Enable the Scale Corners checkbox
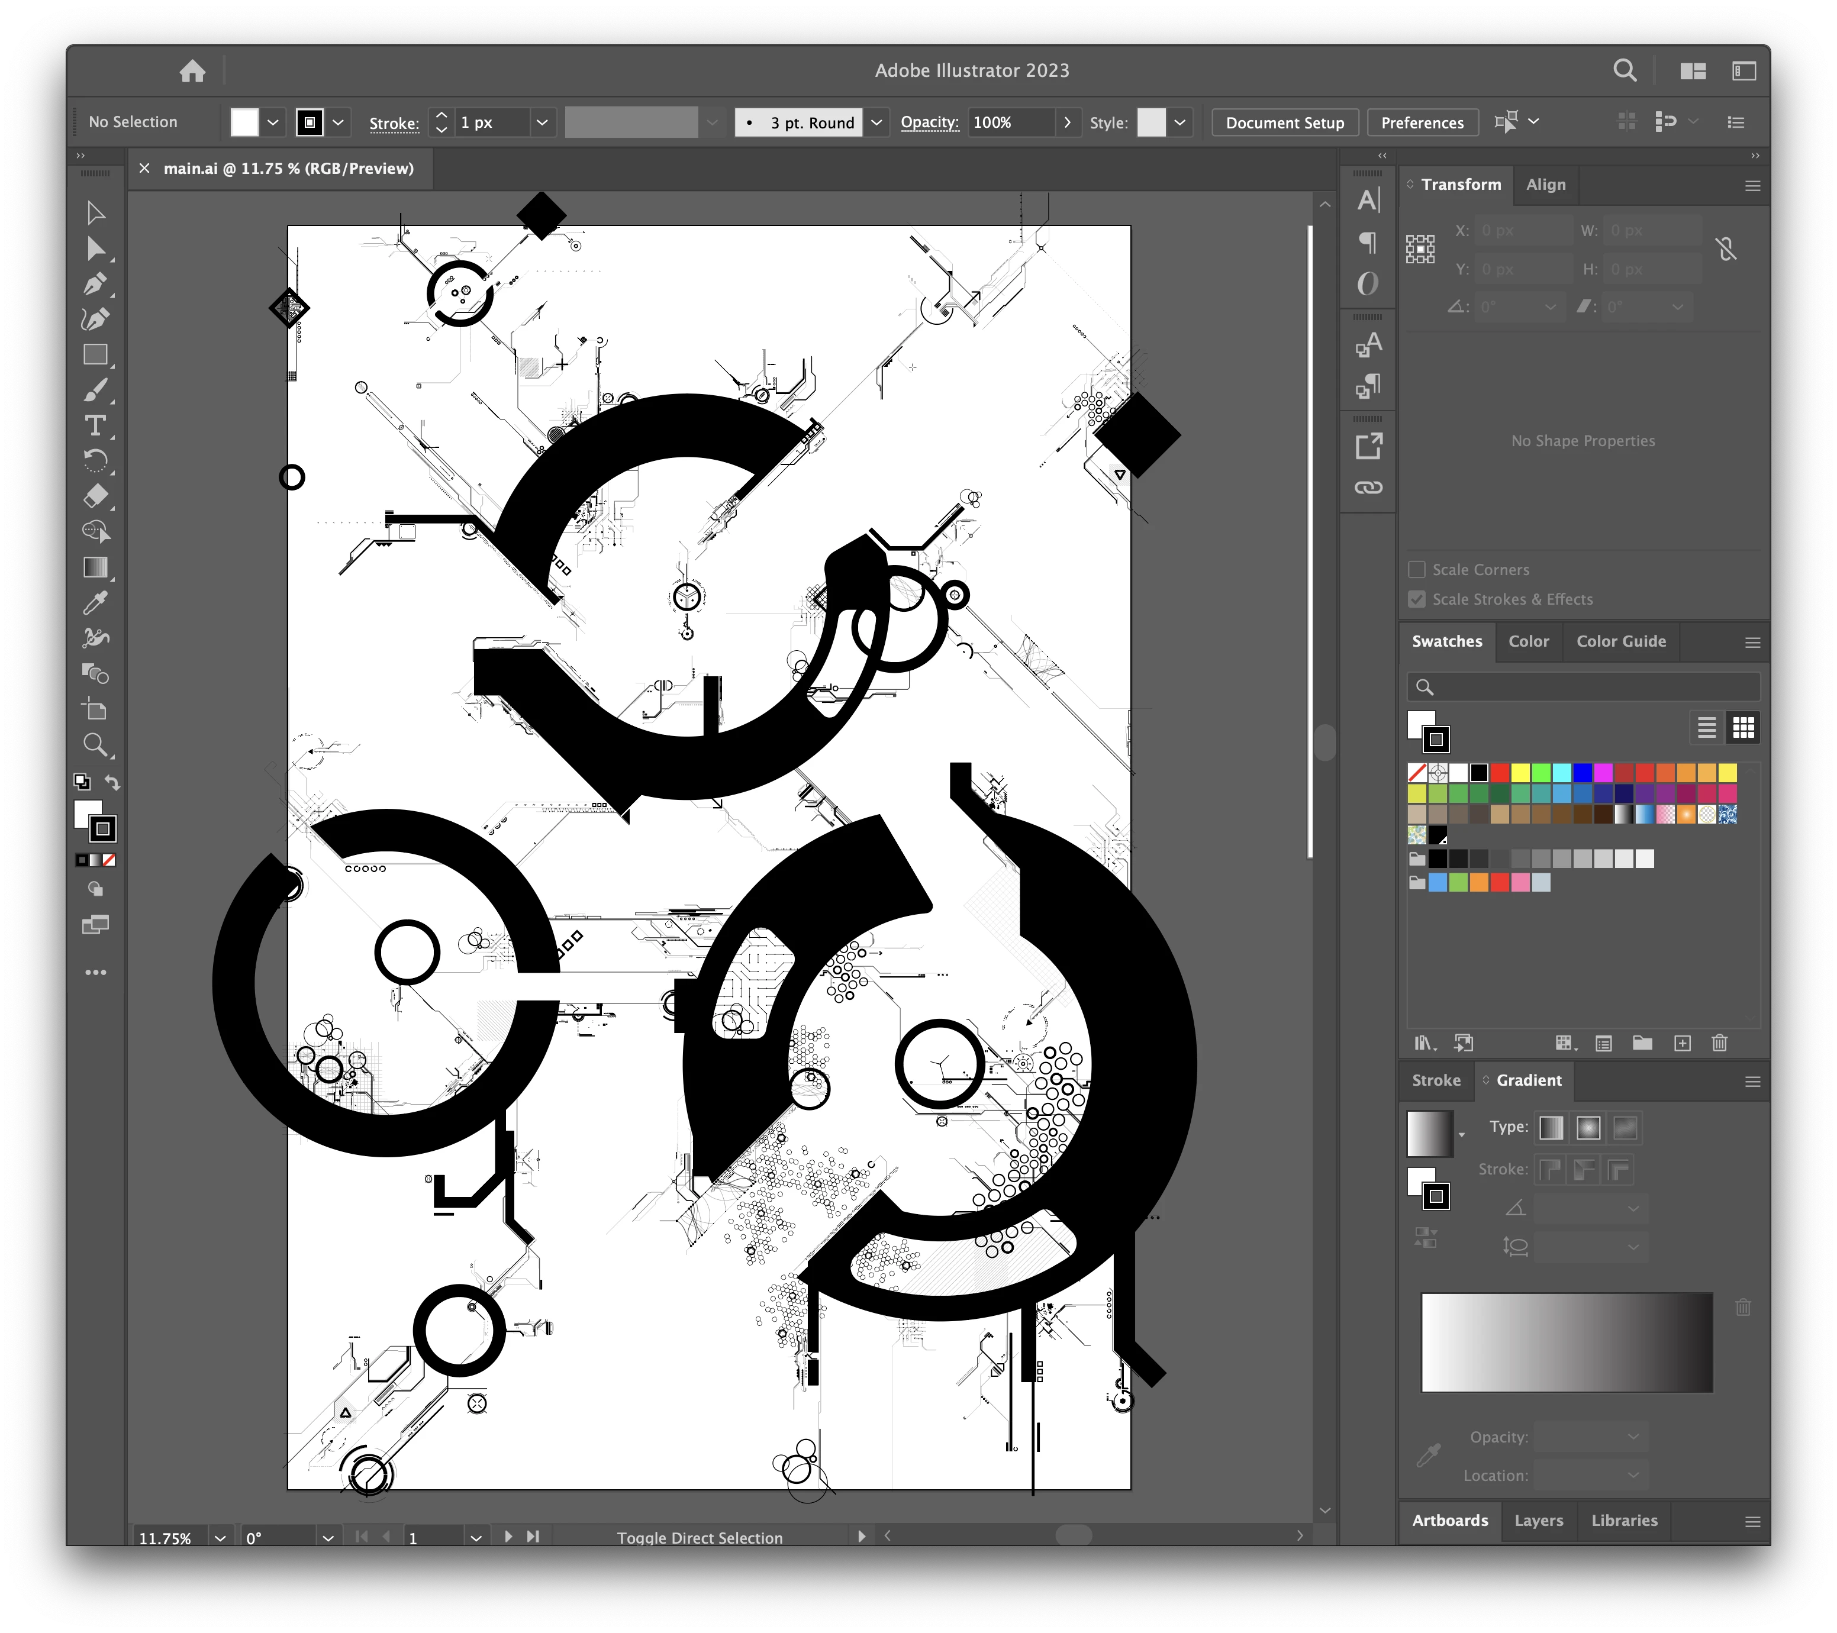 pos(1416,569)
